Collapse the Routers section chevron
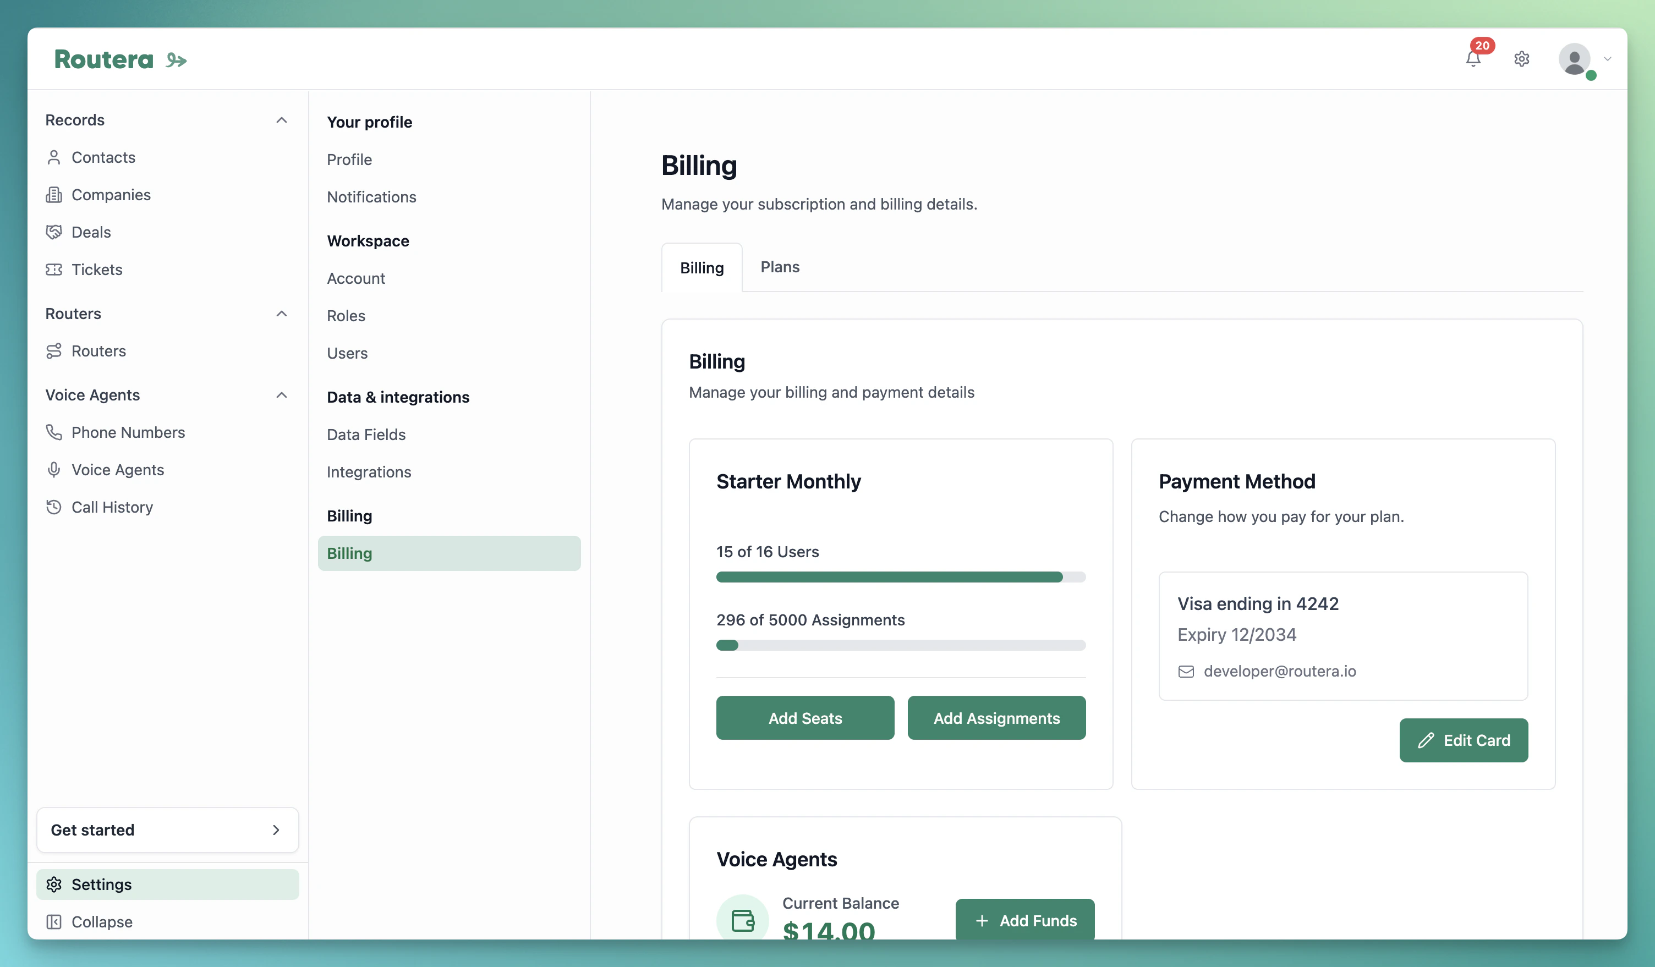The width and height of the screenshot is (1655, 967). click(x=282, y=314)
